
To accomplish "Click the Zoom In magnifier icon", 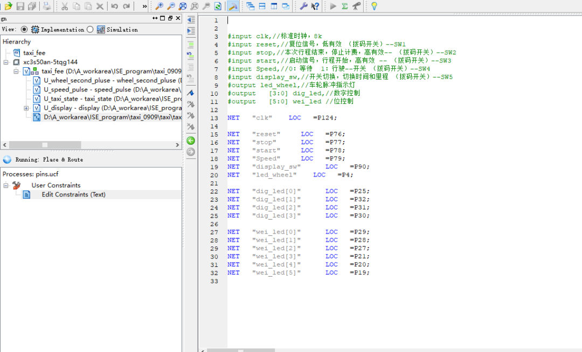I will 159,6.
